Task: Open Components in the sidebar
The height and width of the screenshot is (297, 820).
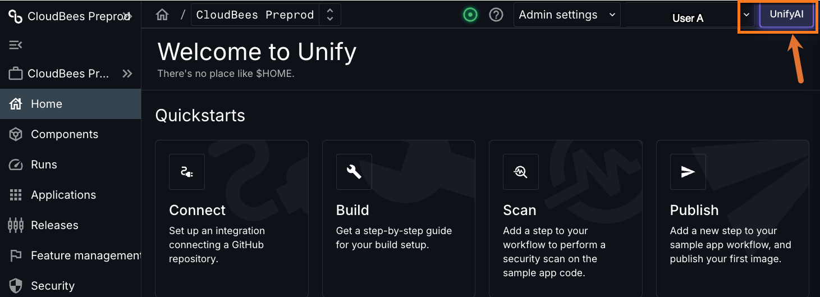Action: (x=70, y=134)
